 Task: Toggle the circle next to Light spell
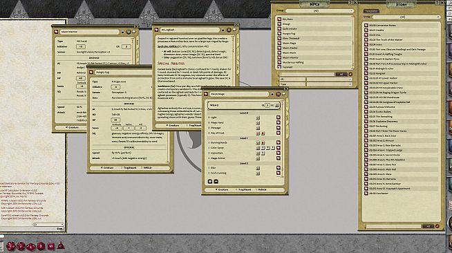click(209, 118)
